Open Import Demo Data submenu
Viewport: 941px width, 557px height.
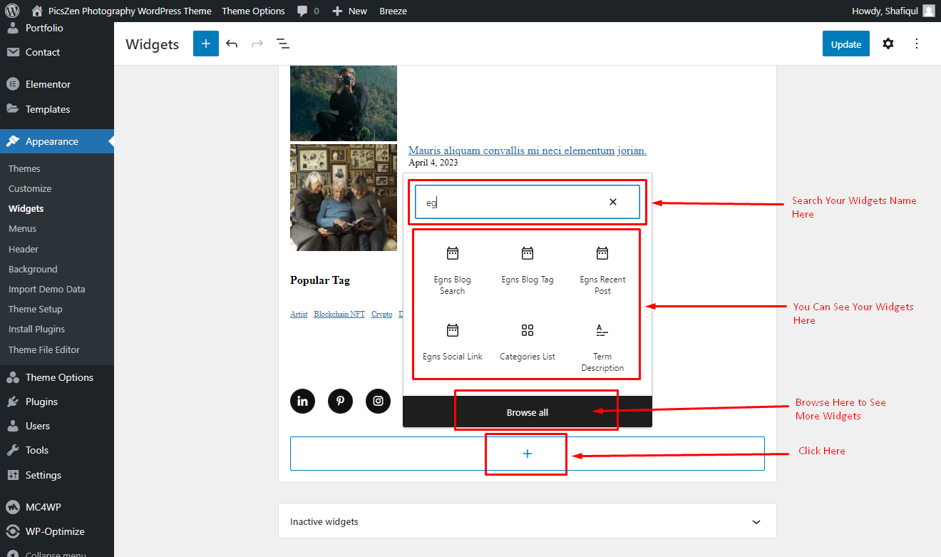46,289
